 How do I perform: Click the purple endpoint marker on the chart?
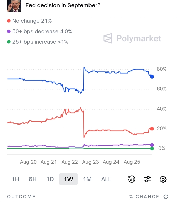coord(152,145)
